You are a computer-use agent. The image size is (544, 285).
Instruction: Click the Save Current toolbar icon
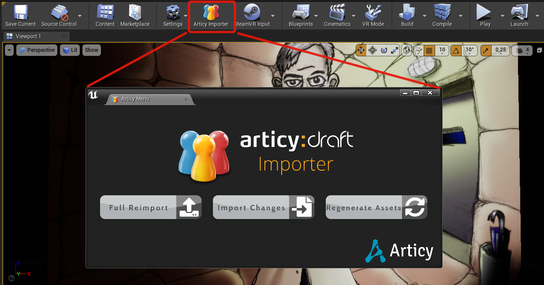pyautogui.click(x=20, y=12)
